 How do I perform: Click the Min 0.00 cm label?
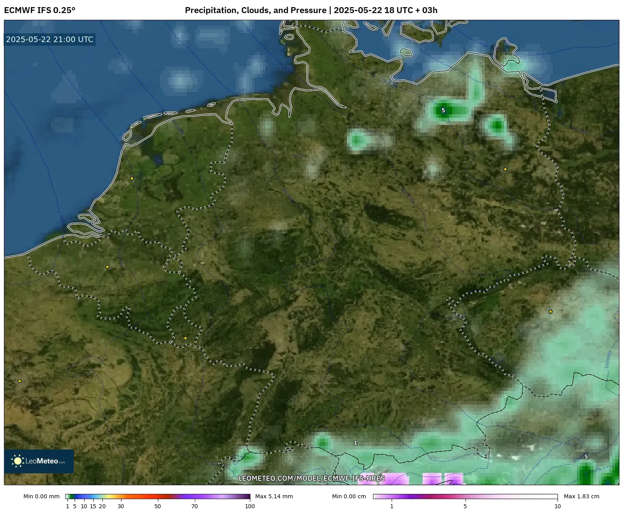[x=349, y=496]
